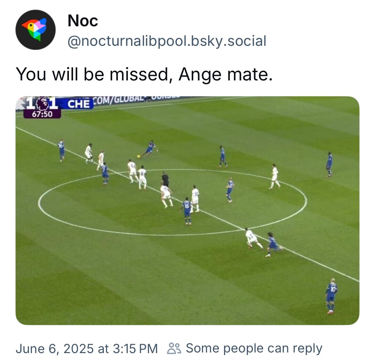Click the yellow ball near the blue player

click(x=139, y=156)
